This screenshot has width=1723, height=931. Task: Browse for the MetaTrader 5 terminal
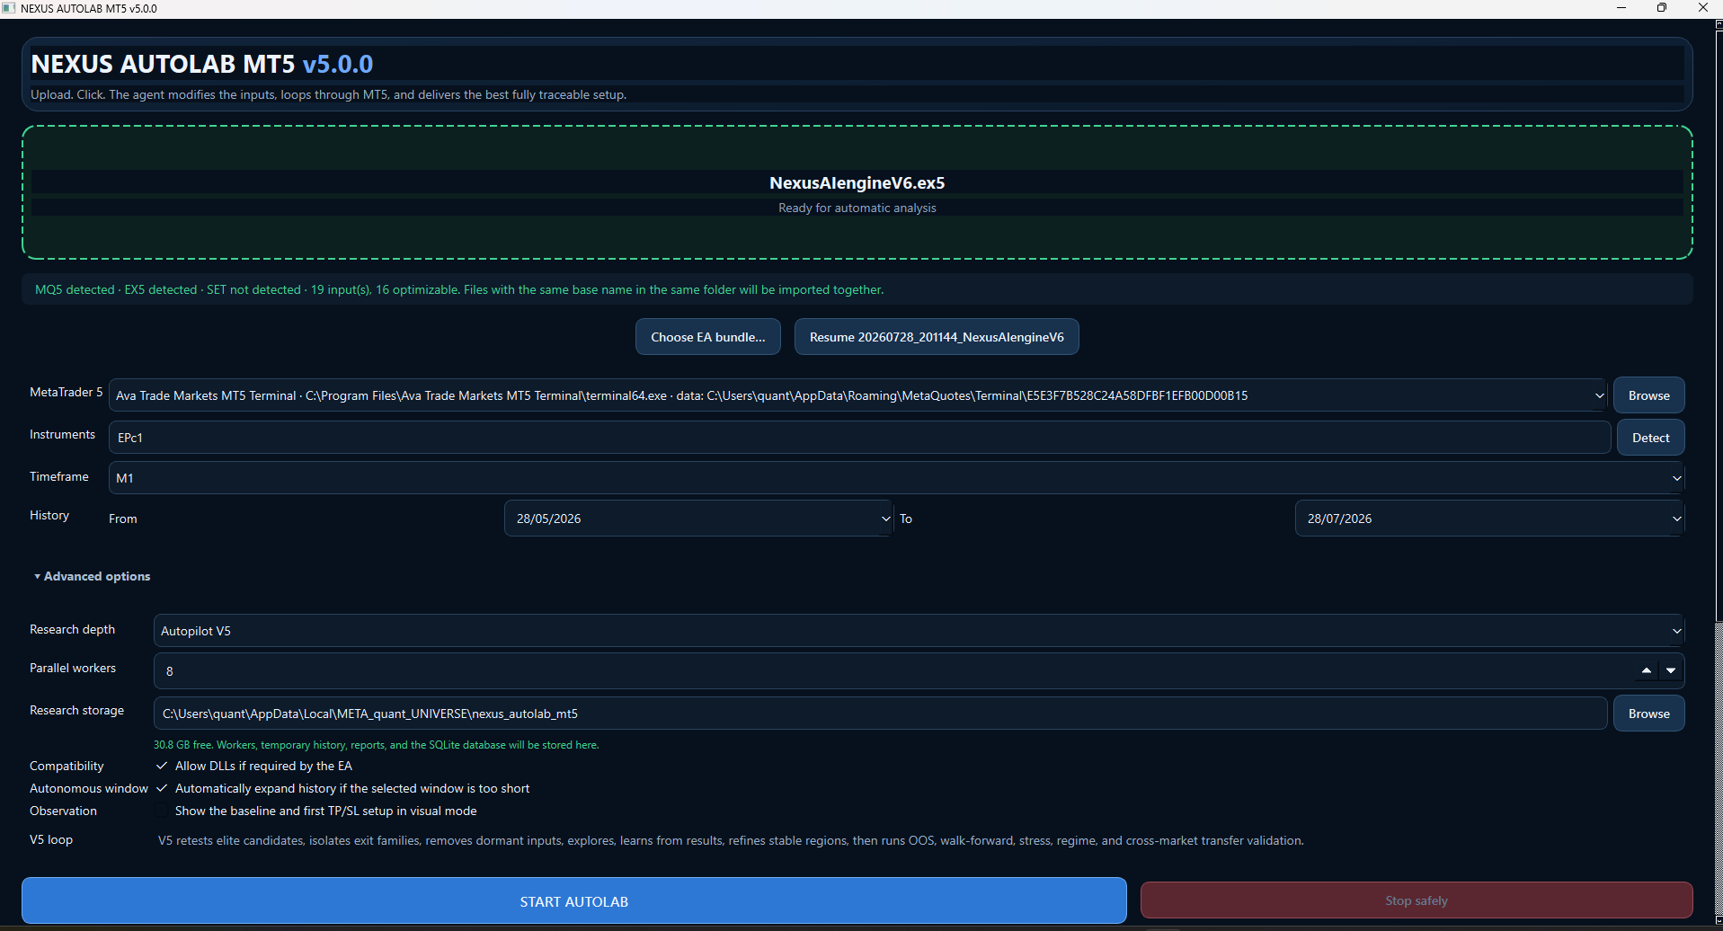[1649, 395]
